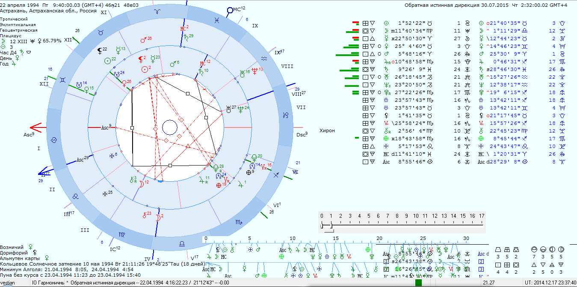Click the 'Плацидус' house system label
The image size is (577, 287).
pyautogui.click(x=11, y=36)
